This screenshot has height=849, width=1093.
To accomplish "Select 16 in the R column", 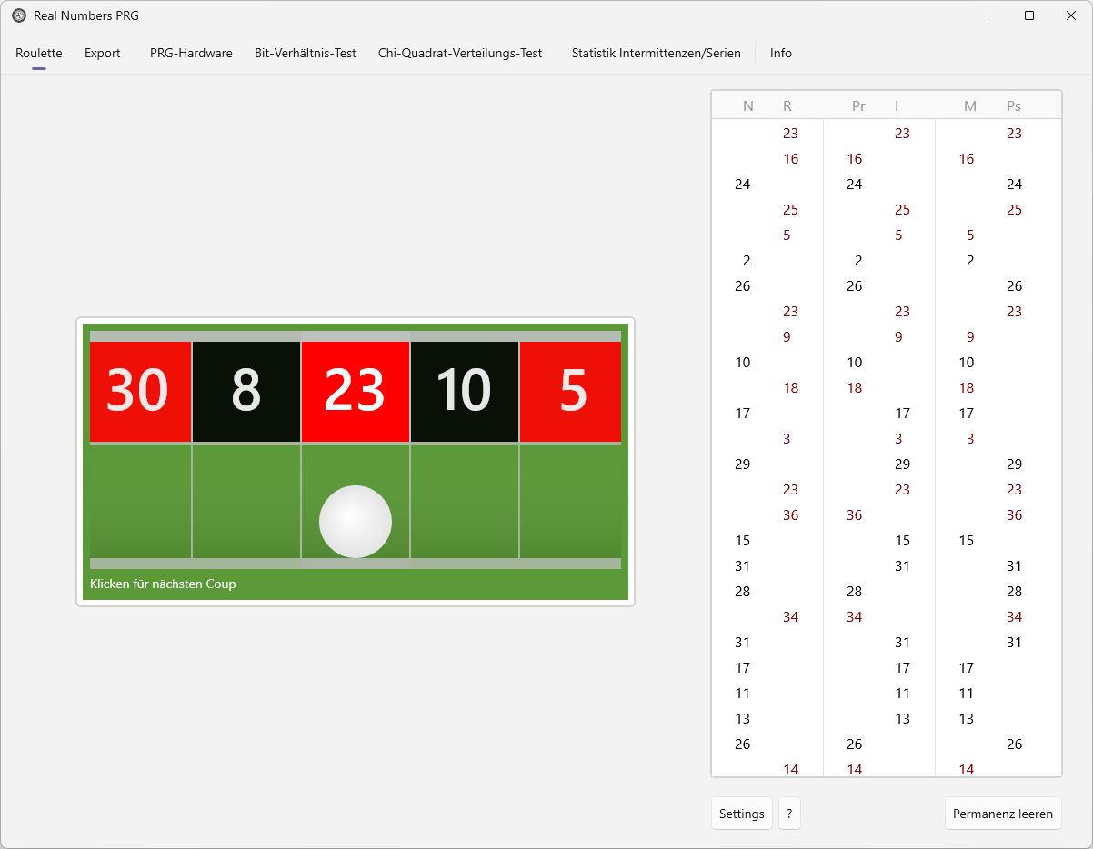I will pyautogui.click(x=791, y=158).
